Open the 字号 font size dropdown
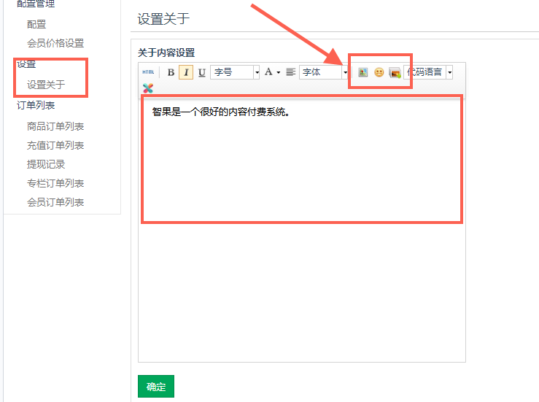This screenshot has height=402, width=539. coord(235,72)
